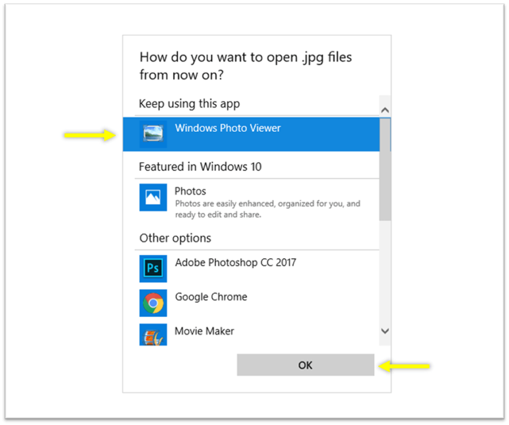Click the Windows Photo Viewer icon
The height and width of the screenshot is (425, 509).
[x=153, y=134]
